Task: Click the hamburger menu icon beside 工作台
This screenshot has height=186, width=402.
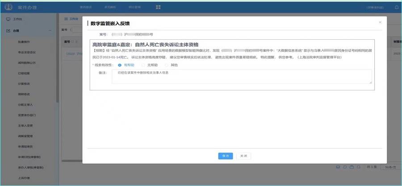Action: [66, 19]
